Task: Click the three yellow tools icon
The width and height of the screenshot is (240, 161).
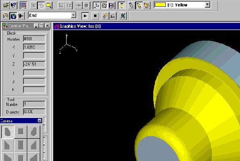Action: point(147,6)
